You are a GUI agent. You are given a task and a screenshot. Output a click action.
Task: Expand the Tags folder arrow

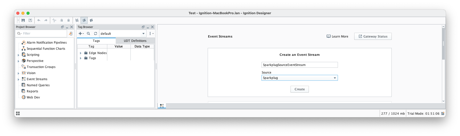(81, 58)
